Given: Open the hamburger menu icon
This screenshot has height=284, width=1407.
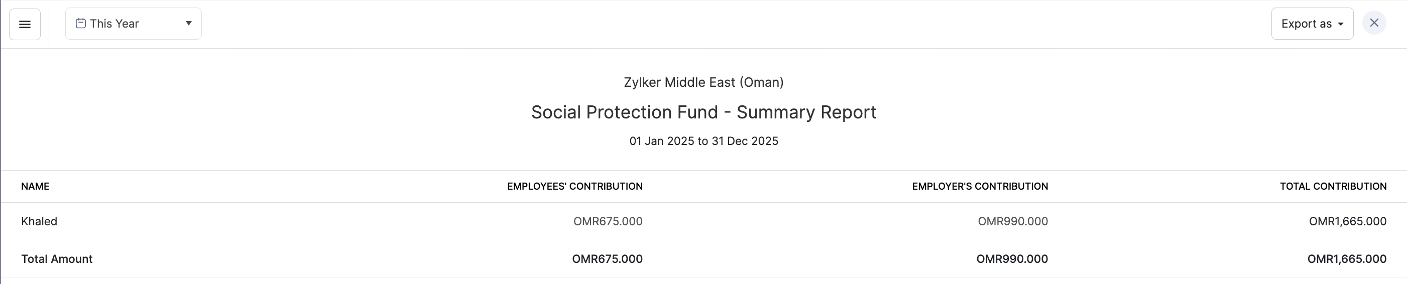Looking at the screenshot, I should pos(25,24).
